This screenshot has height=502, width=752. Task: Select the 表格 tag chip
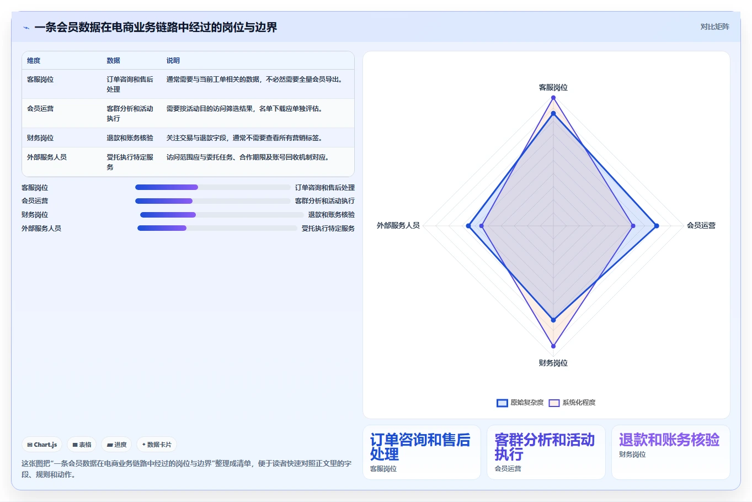pos(82,445)
